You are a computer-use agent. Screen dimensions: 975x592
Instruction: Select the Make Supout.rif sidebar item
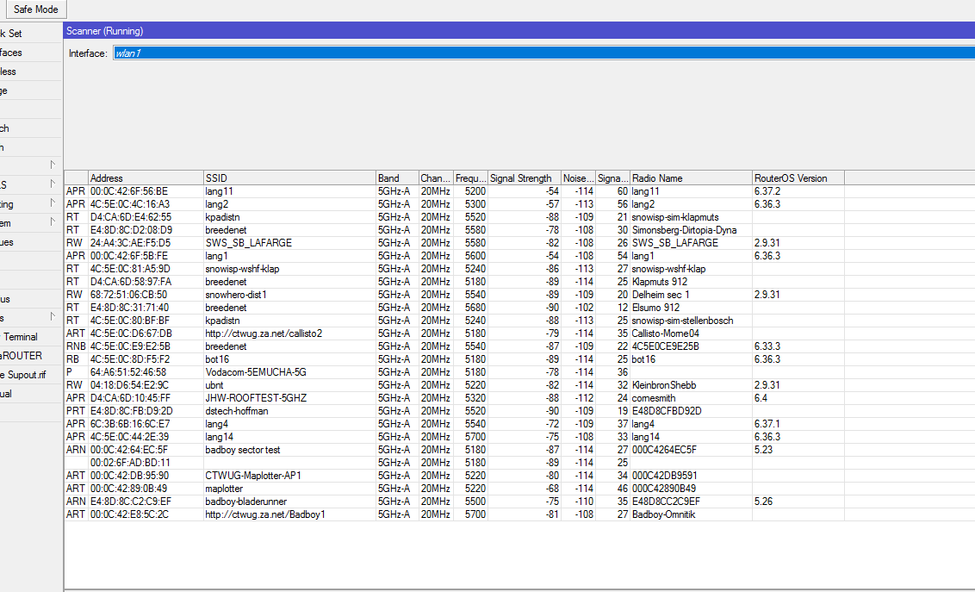(23, 375)
